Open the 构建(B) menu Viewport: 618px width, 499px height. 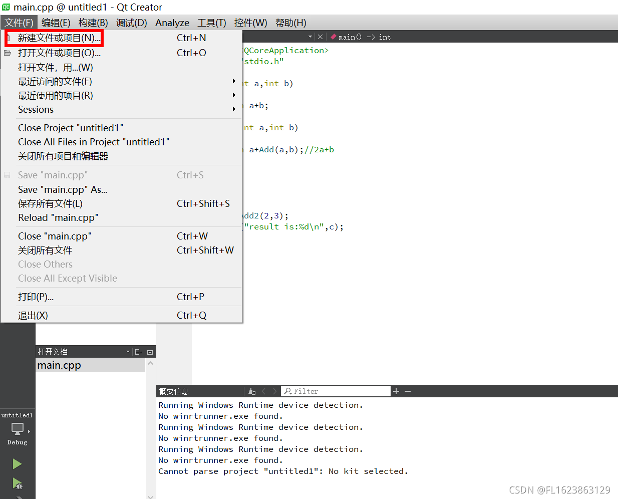click(x=93, y=23)
